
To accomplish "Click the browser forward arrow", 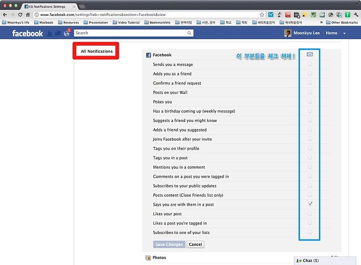I will click(x=13, y=15).
